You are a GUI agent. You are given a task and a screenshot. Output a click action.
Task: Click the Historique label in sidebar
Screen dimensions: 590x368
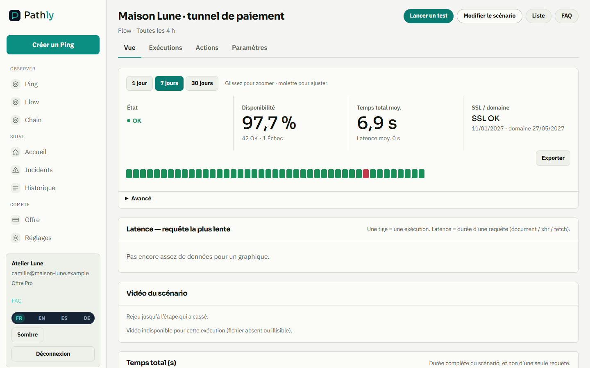40,188
